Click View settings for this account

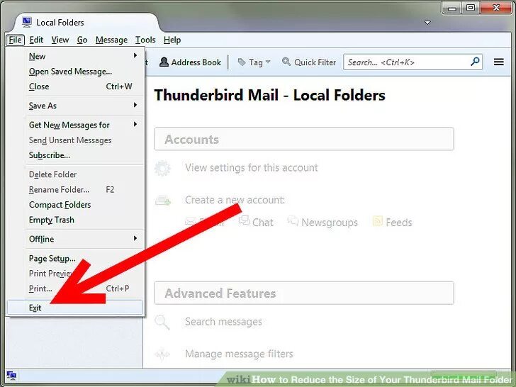(252, 167)
